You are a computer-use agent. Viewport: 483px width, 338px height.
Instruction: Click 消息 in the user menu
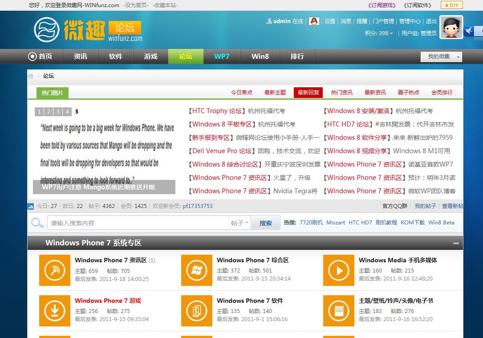345,21
